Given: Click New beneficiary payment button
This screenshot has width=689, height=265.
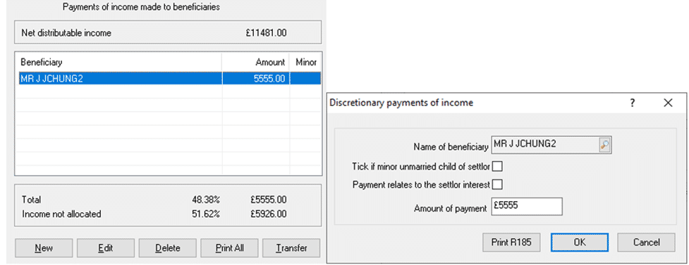Looking at the screenshot, I should [x=44, y=248].
